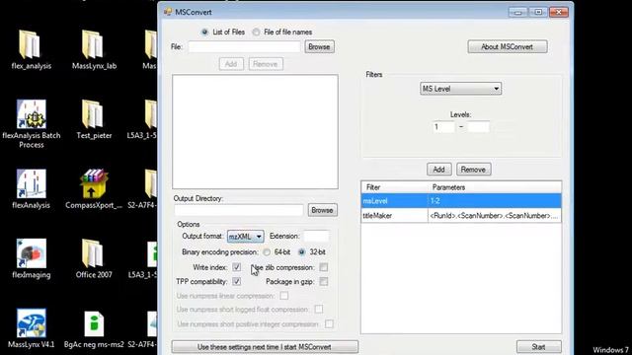
Task: Browse for an input file
Action: click(319, 47)
